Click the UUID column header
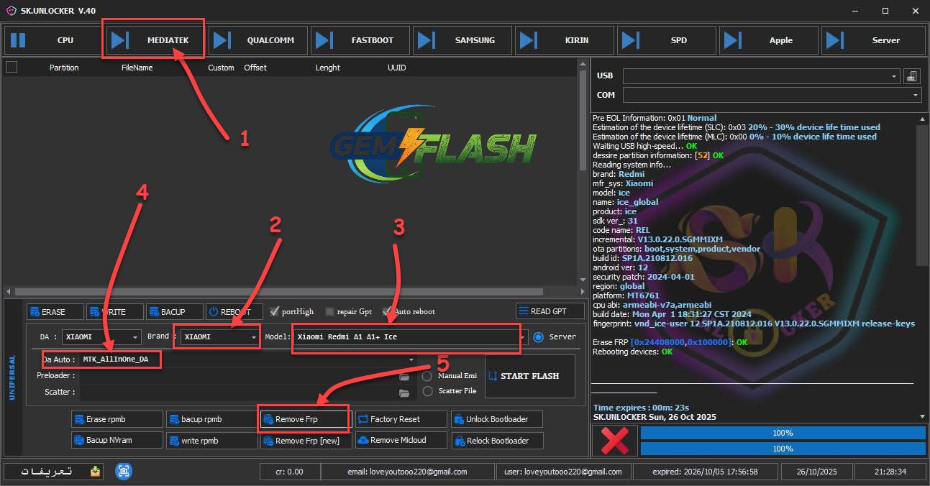The image size is (930, 486). click(396, 68)
